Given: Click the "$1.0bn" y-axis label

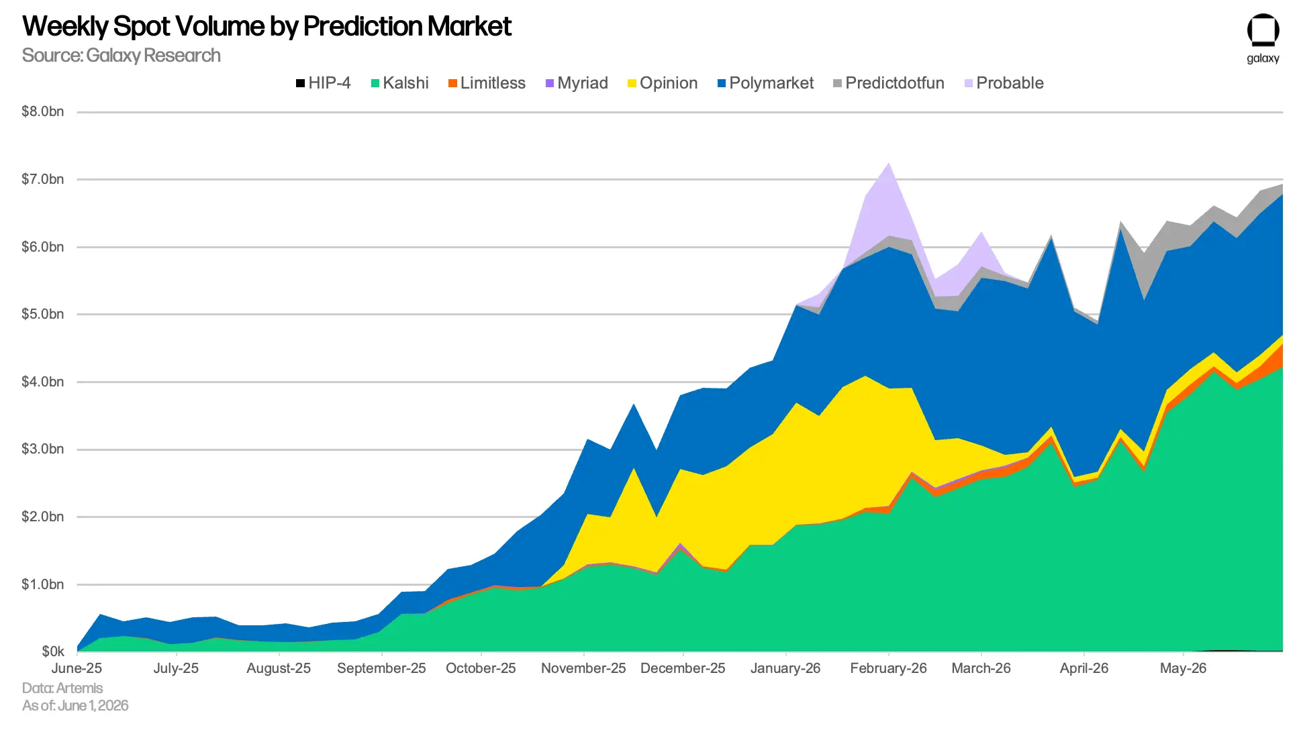Looking at the screenshot, I should [x=43, y=584].
